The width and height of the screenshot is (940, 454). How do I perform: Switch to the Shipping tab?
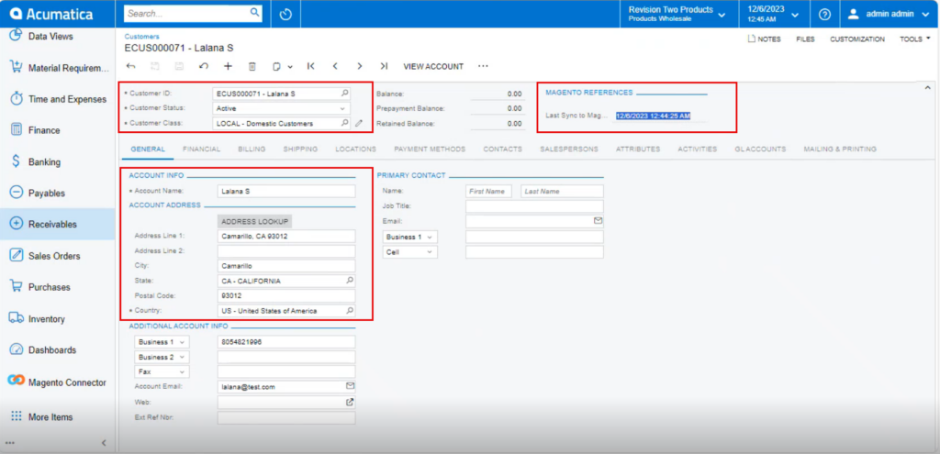tap(300, 149)
